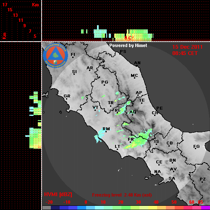Click the CE city label

click(x=159, y=162)
